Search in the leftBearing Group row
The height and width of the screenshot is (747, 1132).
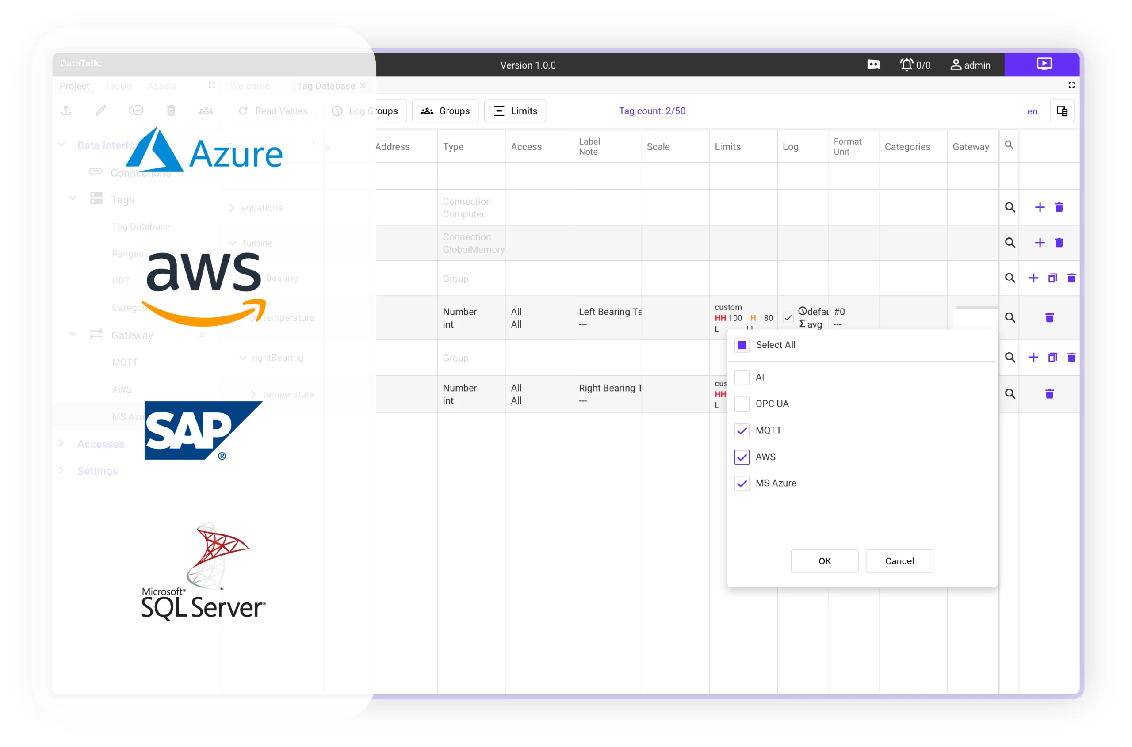(1010, 278)
